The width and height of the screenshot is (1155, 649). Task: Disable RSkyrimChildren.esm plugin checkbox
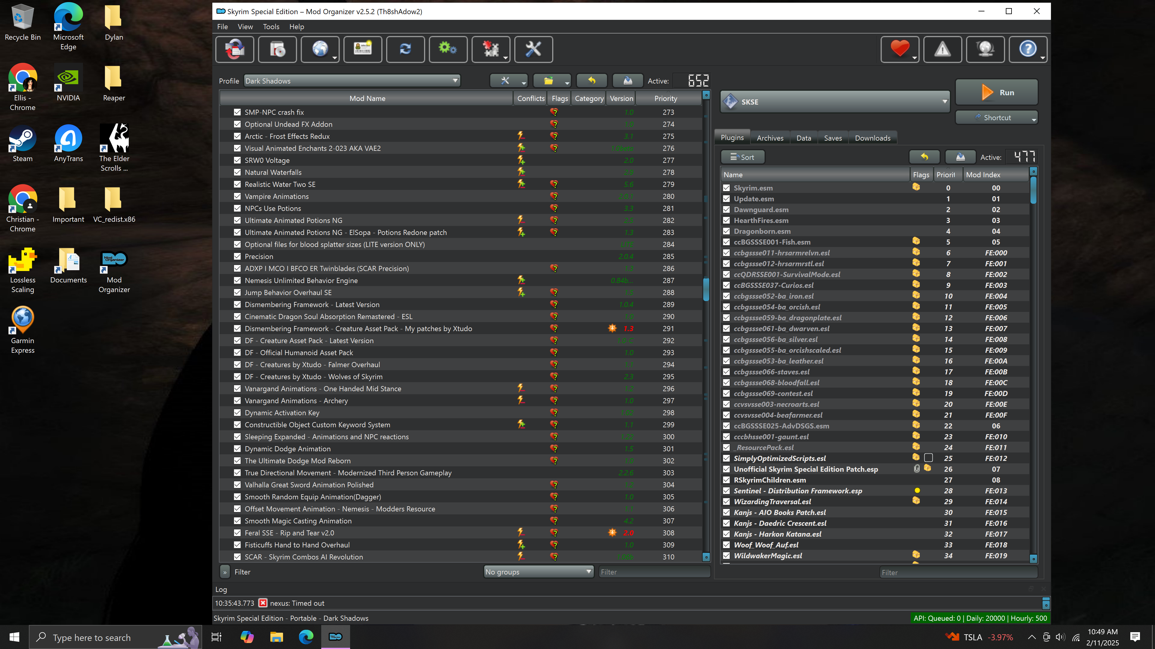click(x=726, y=480)
